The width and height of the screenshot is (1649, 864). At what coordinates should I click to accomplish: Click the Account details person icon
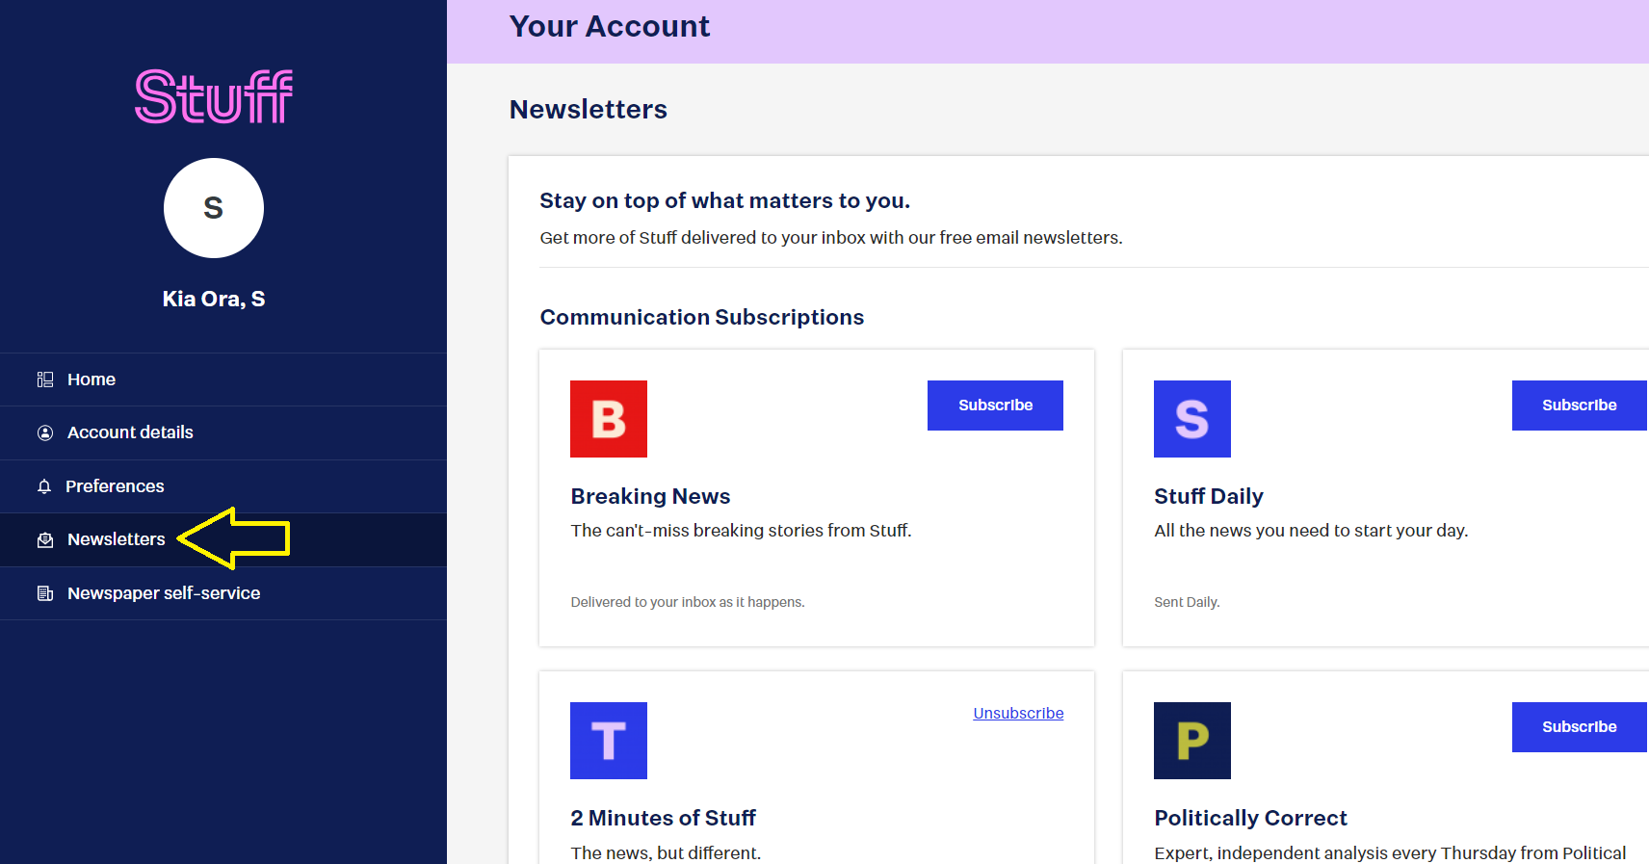(x=45, y=433)
